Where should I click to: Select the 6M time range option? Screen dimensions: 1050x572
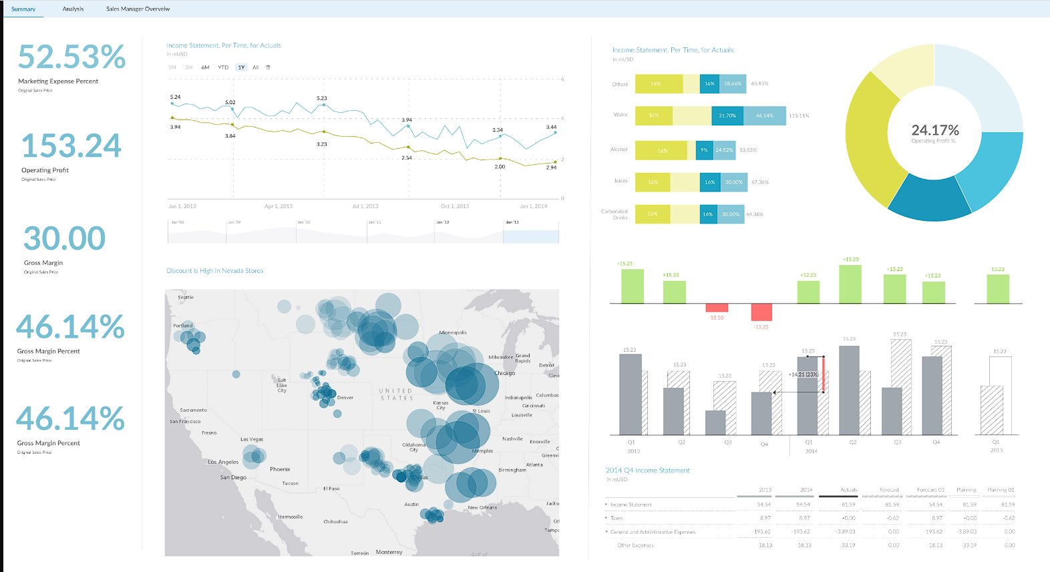click(x=205, y=67)
